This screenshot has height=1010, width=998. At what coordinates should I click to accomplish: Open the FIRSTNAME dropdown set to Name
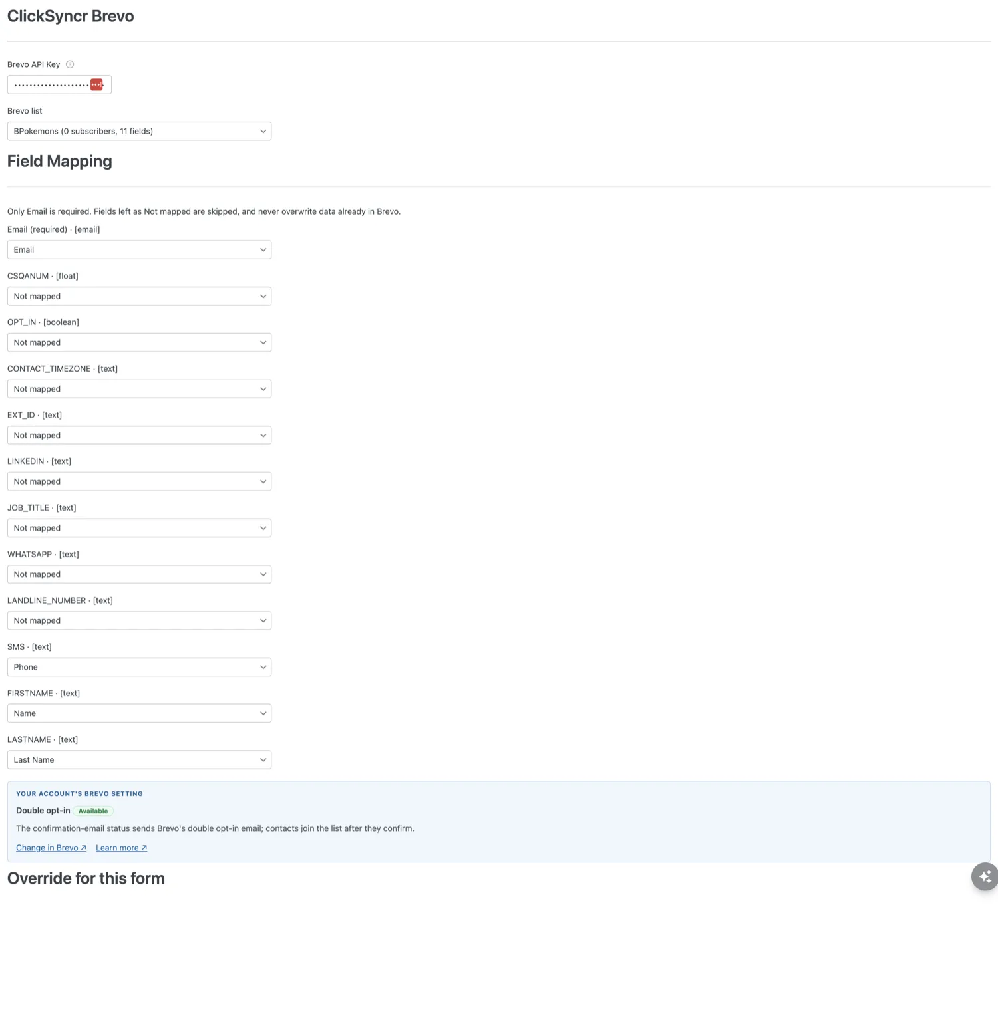click(x=139, y=713)
